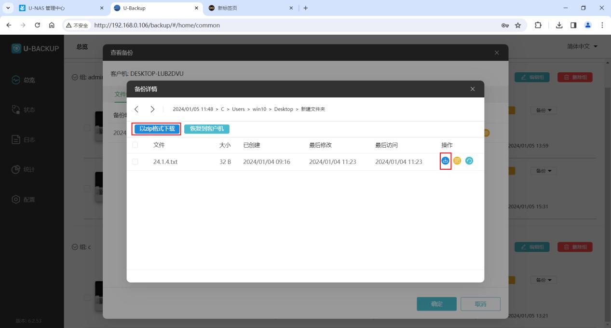Click the teal restore icon for 24.1.4.txt
The width and height of the screenshot is (611, 328).
469,161
